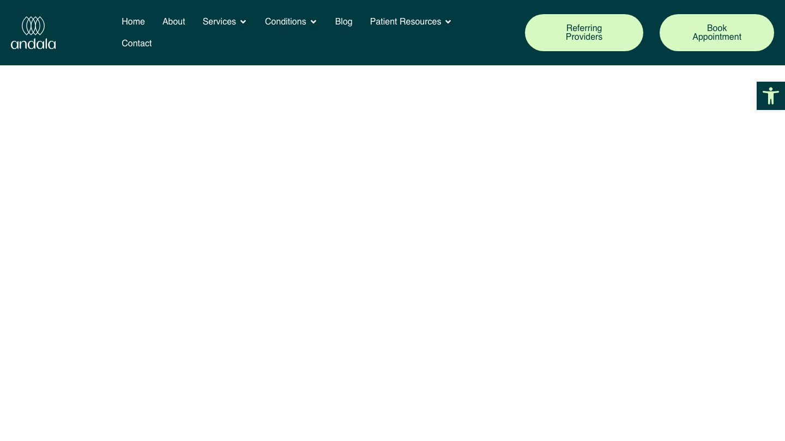Click header gap between the two green buttons
The height and width of the screenshot is (441, 785).
click(651, 33)
